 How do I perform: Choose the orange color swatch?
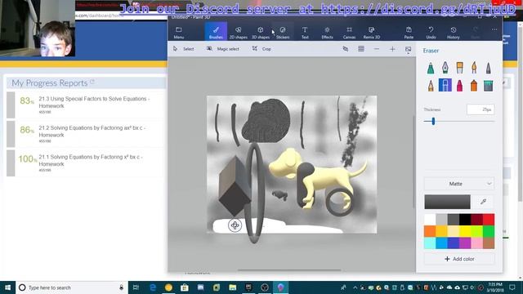pos(430,231)
